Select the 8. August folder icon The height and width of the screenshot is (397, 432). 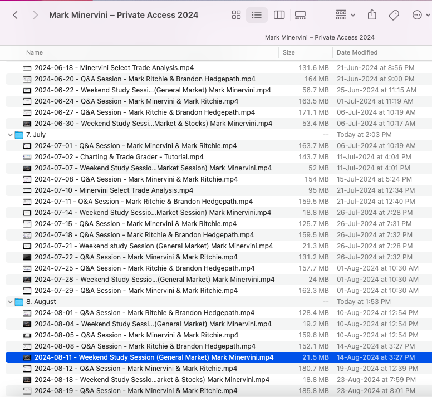[19, 302]
